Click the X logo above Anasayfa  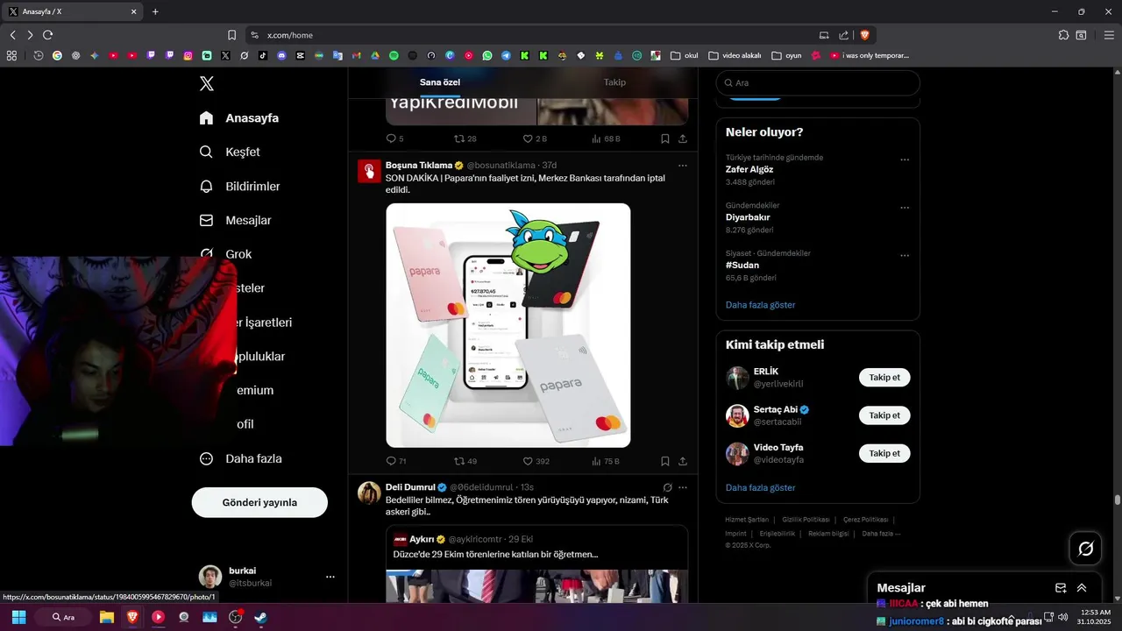207,83
